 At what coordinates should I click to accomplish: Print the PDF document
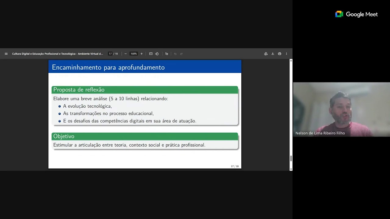click(x=279, y=54)
